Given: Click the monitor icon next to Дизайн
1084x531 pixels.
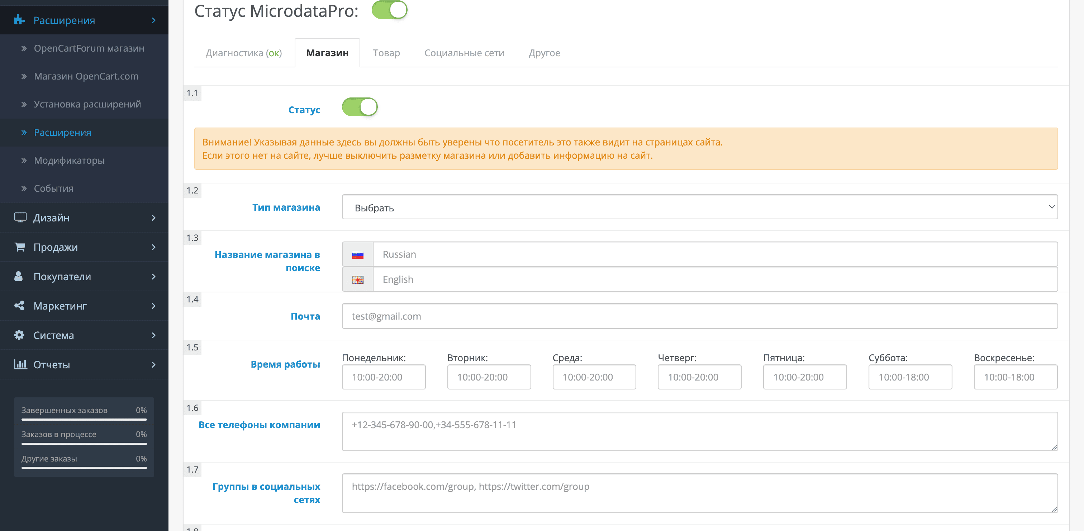Looking at the screenshot, I should click(x=20, y=217).
